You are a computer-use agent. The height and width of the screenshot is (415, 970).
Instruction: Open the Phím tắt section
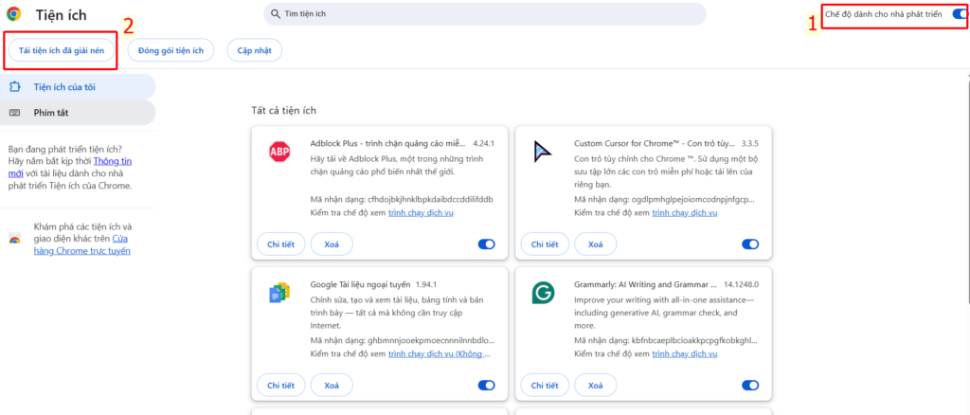click(x=78, y=113)
